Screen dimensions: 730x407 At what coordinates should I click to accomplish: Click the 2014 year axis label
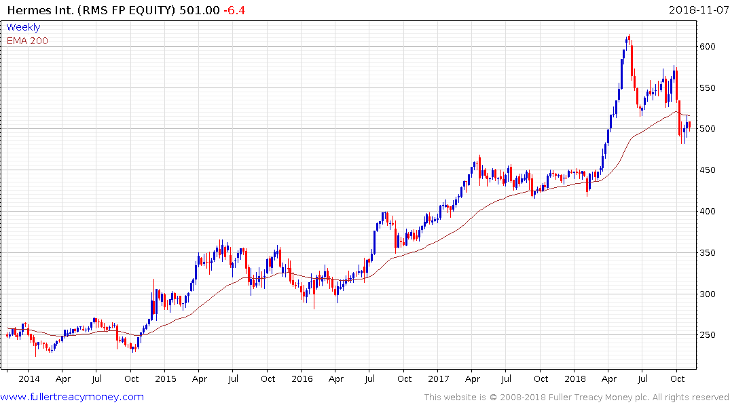pyautogui.click(x=29, y=379)
